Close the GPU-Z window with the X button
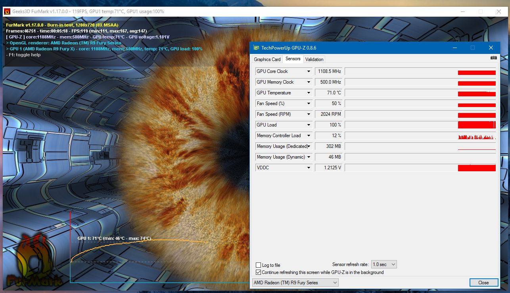510x293 pixels. [x=491, y=48]
